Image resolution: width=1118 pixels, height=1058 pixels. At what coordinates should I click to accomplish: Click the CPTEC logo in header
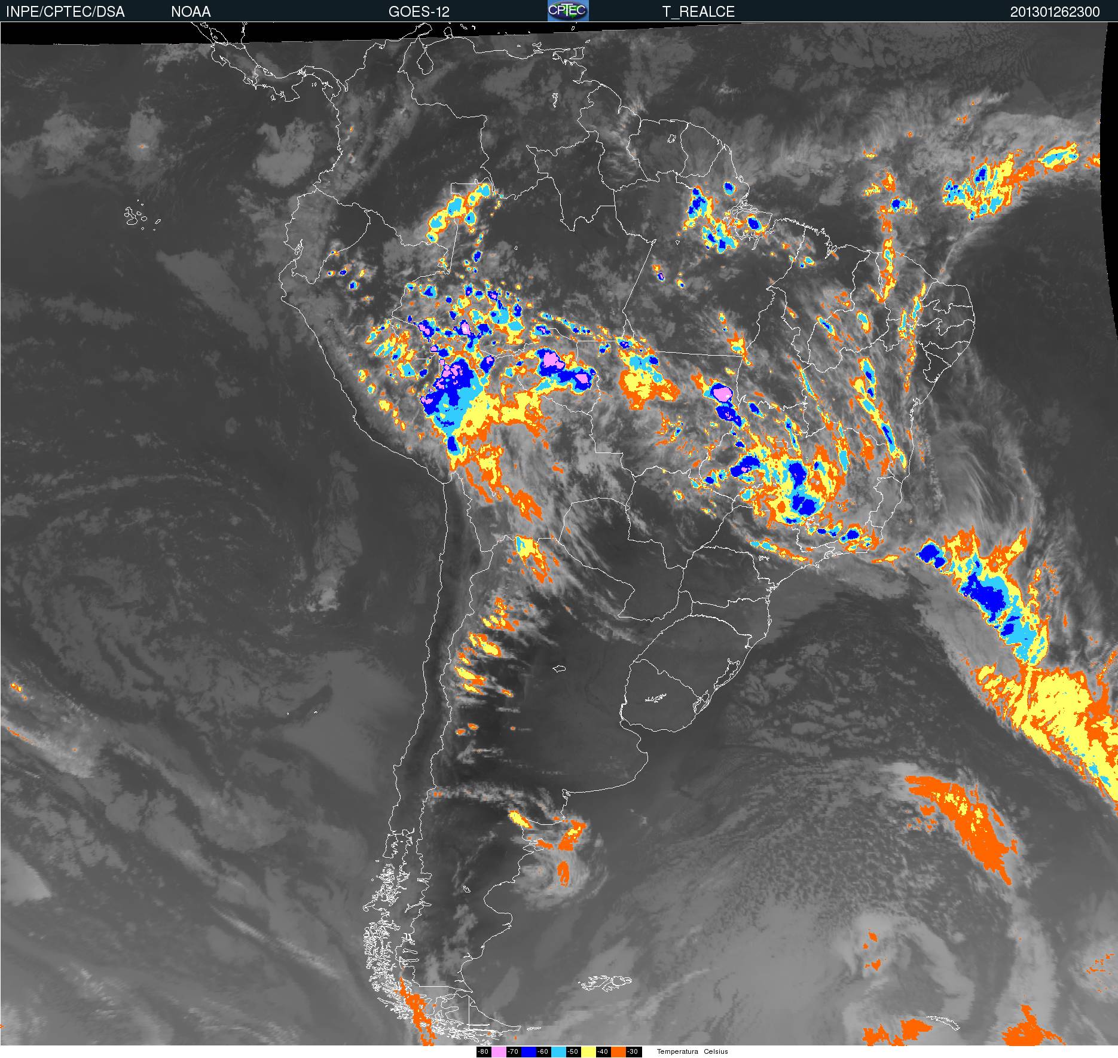pyautogui.click(x=568, y=11)
